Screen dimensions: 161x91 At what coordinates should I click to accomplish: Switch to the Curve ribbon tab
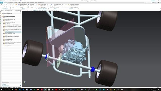15,3
